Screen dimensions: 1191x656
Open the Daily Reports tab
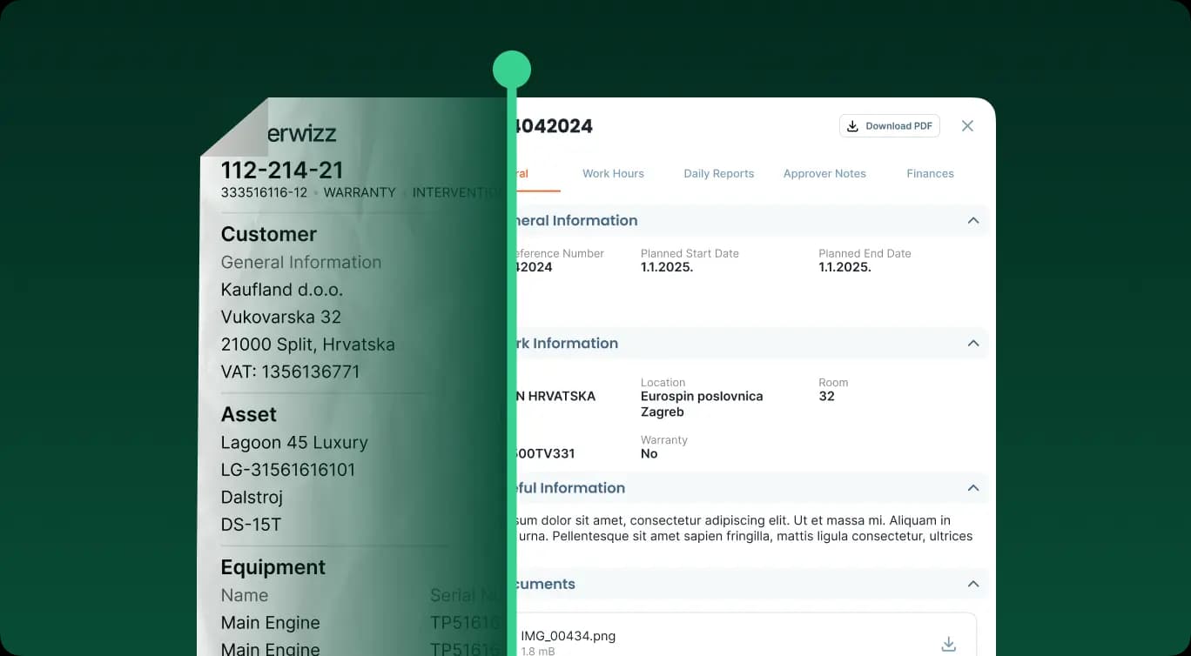point(718,173)
